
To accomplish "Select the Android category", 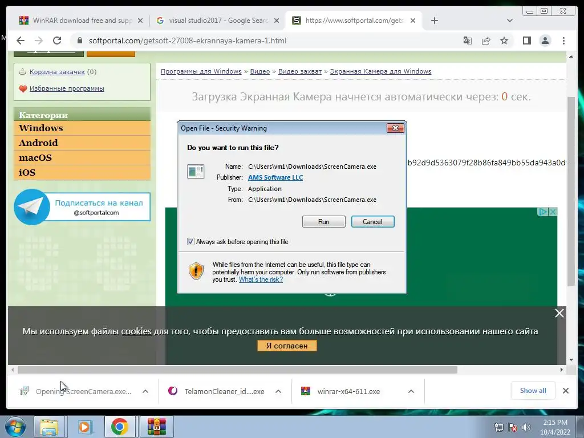I will coord(82,143).
